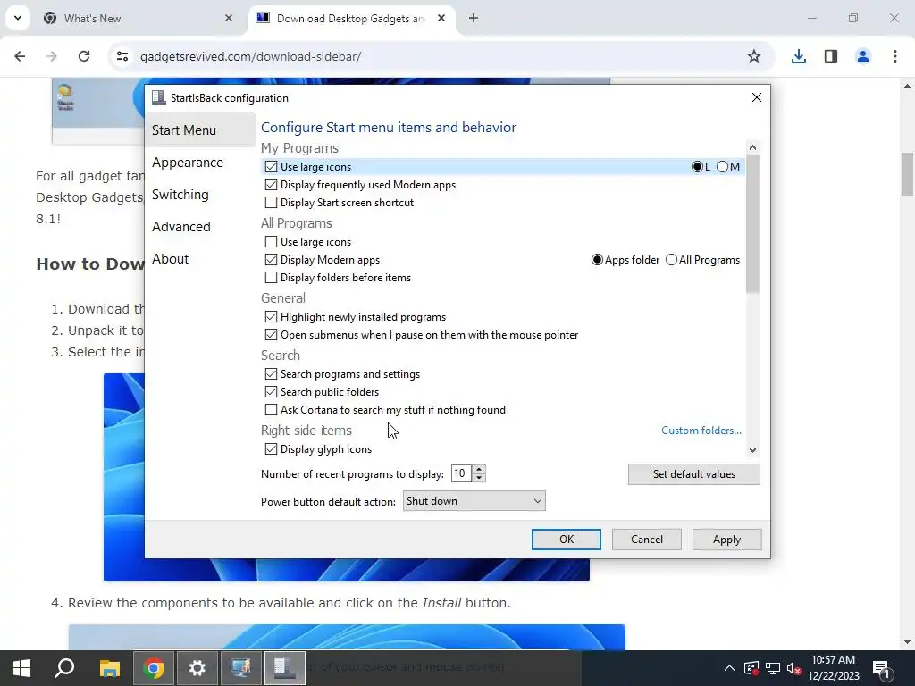Viewport: 915px width, 686px height.
Task: Click muted volume icon in tray
Action: (x=793, y=668)
